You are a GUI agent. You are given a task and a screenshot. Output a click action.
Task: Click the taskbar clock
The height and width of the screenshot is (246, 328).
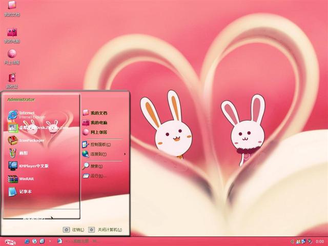[320, 241]
